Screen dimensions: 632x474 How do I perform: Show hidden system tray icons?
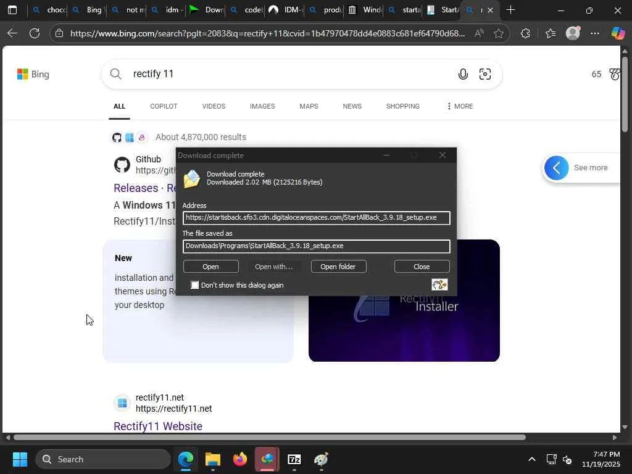coord(531,459)
